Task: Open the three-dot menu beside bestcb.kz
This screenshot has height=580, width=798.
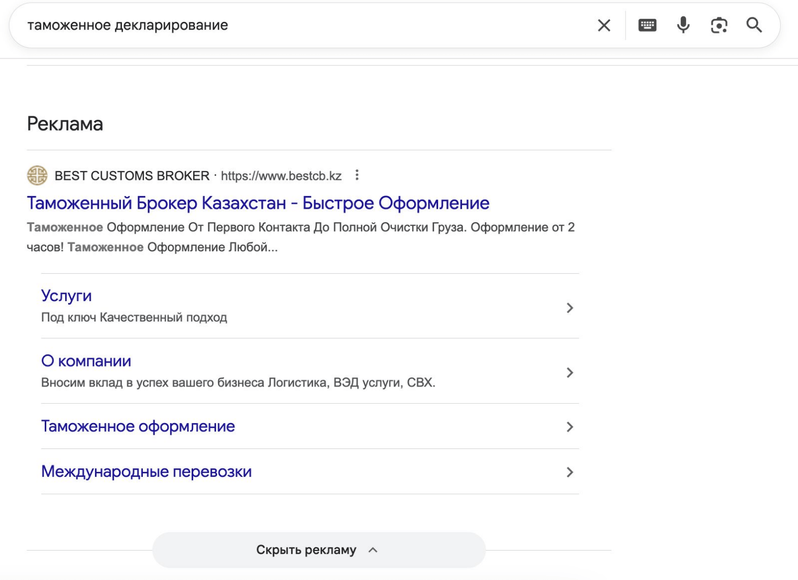Action: pos(357,175)
